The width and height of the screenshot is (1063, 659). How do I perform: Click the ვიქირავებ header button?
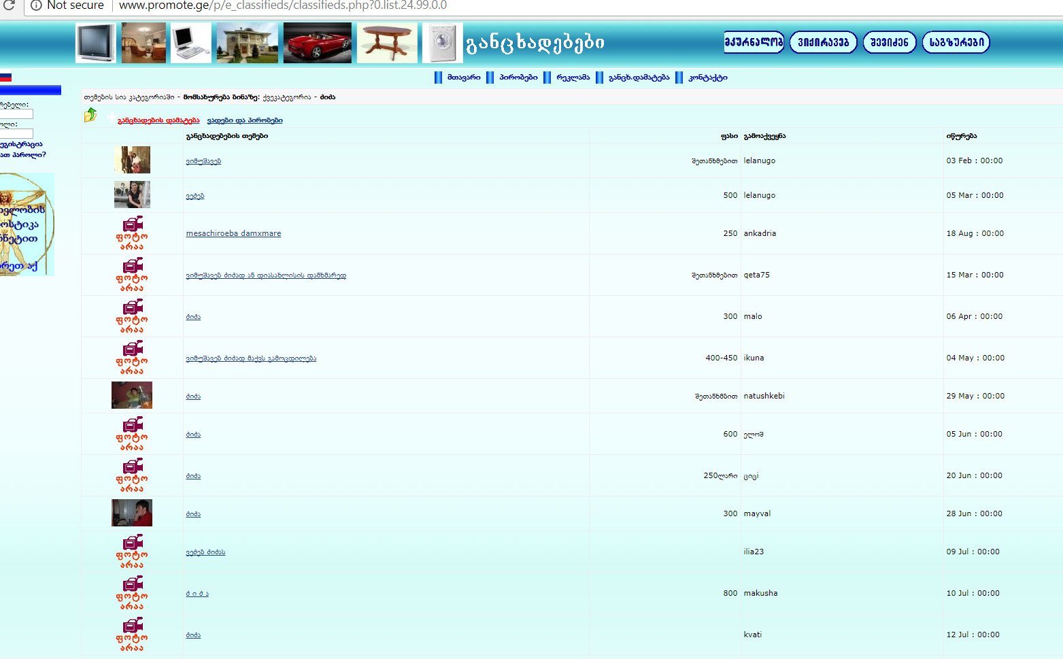pos(824,42)
